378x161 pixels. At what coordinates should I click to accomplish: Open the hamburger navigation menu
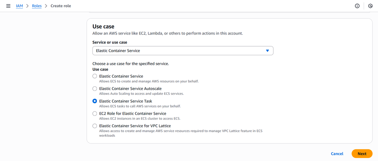coord(8,6)
